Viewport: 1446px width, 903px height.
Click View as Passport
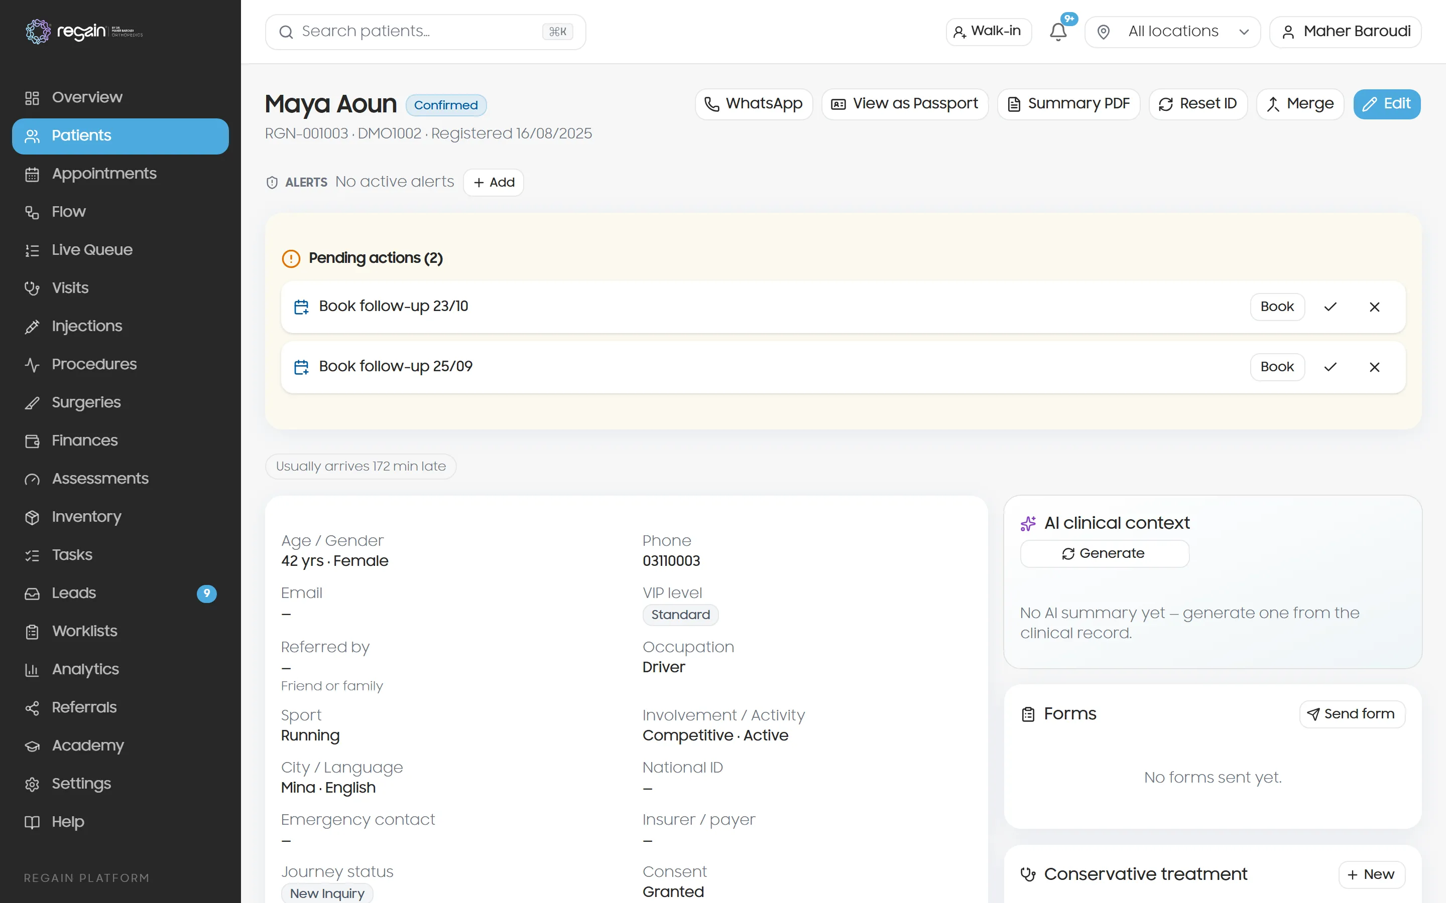point(905,104)
